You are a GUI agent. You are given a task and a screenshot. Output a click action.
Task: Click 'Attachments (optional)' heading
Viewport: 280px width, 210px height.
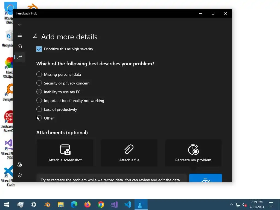pyautogui.click(x=62, y=133)
